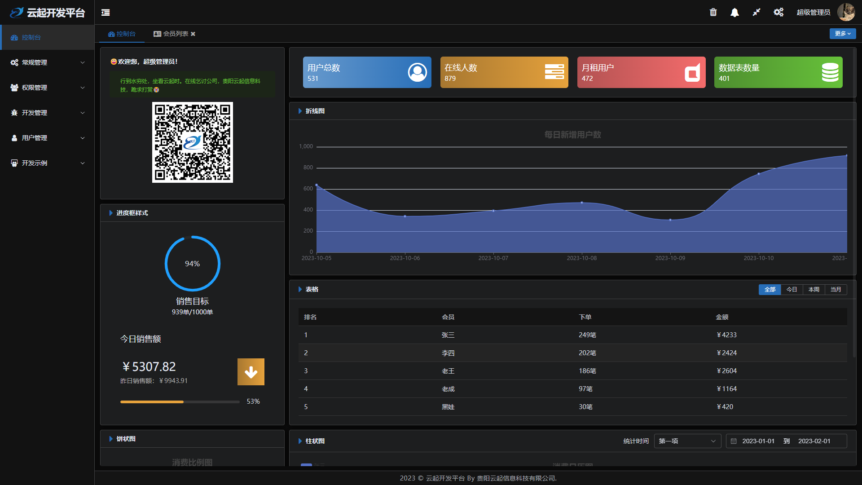Click the admin avatar picture
Screen dimensions: 862x485
846,12
